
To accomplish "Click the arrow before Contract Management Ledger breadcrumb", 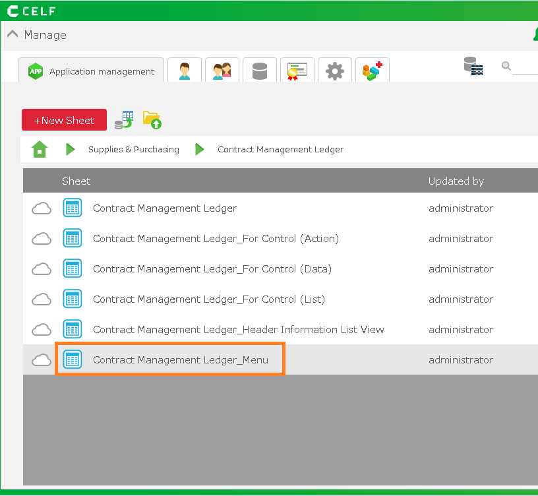I will point(200,150).
